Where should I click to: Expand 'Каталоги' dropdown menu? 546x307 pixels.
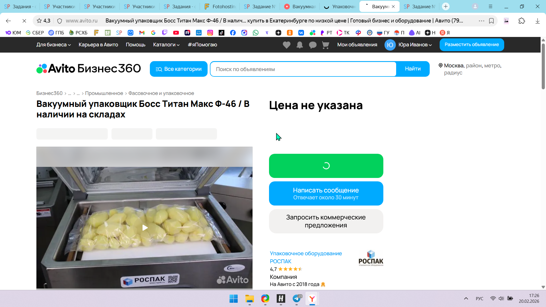(166, 45)
